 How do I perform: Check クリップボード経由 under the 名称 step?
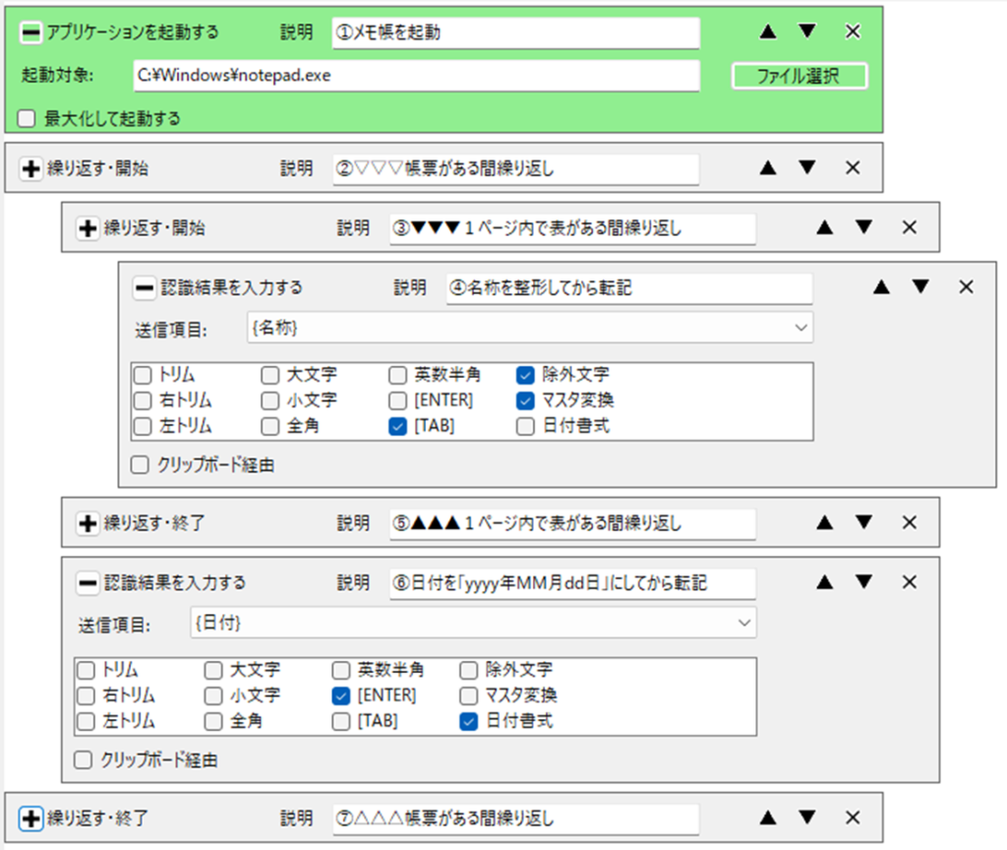tap(141, 465)
